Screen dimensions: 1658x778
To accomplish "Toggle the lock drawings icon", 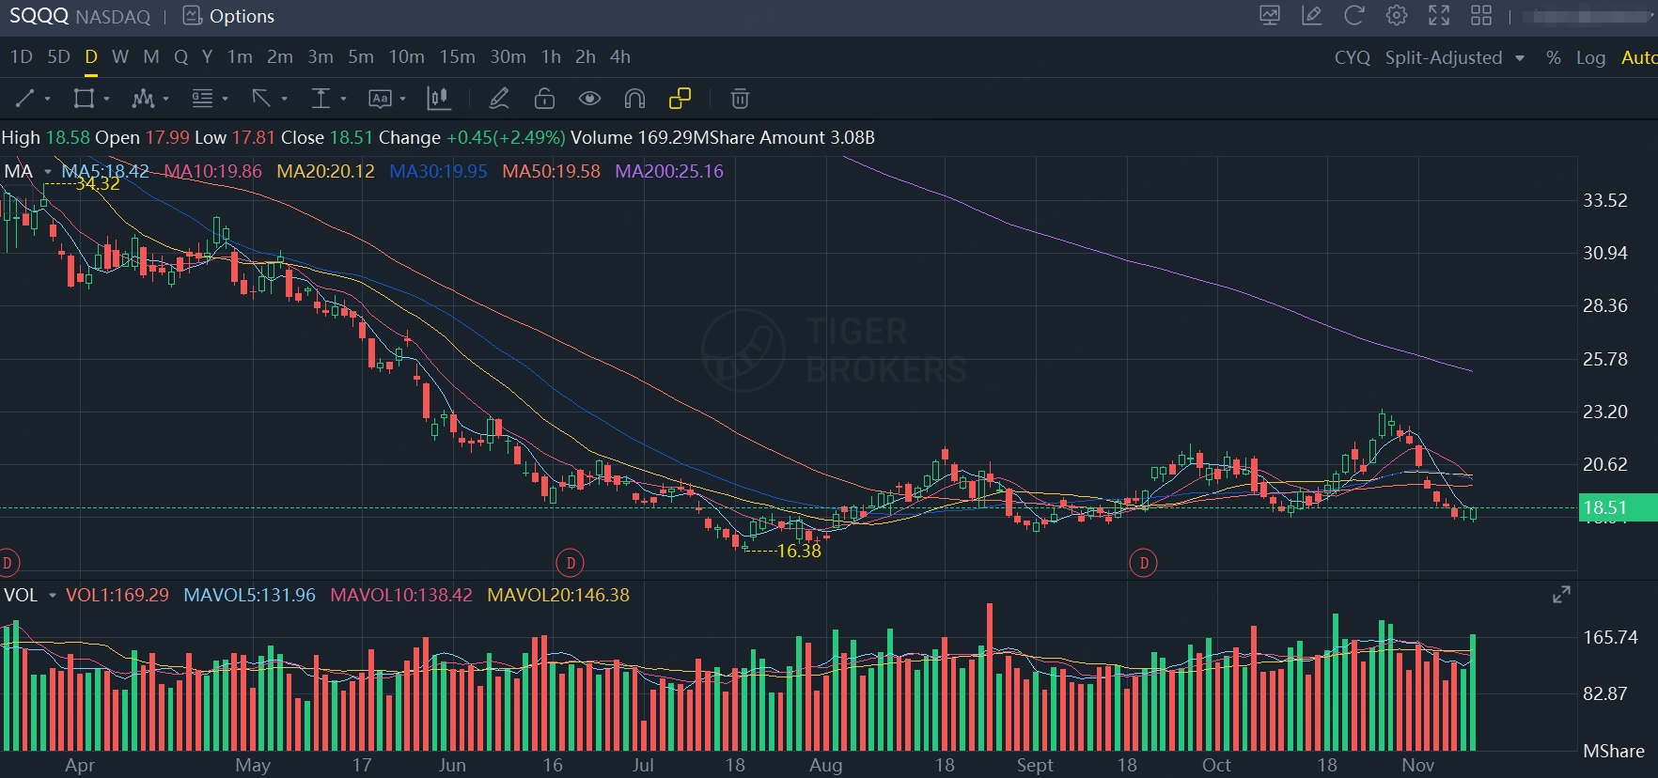I will (x=544, y=99).
